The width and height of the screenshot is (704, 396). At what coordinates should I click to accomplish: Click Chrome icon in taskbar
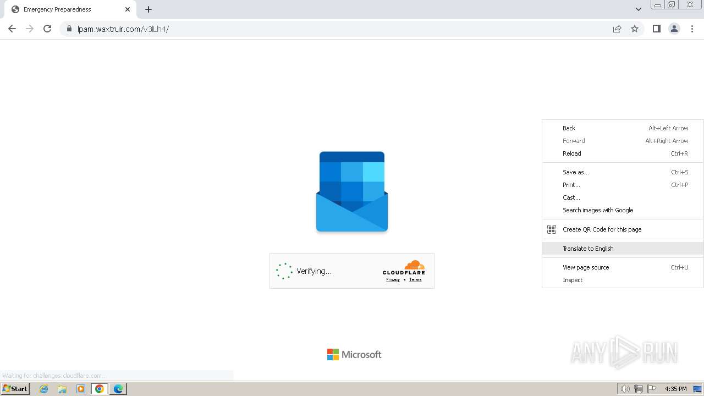coord(100,389)
